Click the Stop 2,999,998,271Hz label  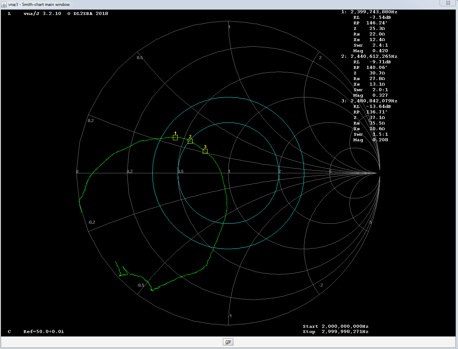pyautogui.click(x=335, y=332)
